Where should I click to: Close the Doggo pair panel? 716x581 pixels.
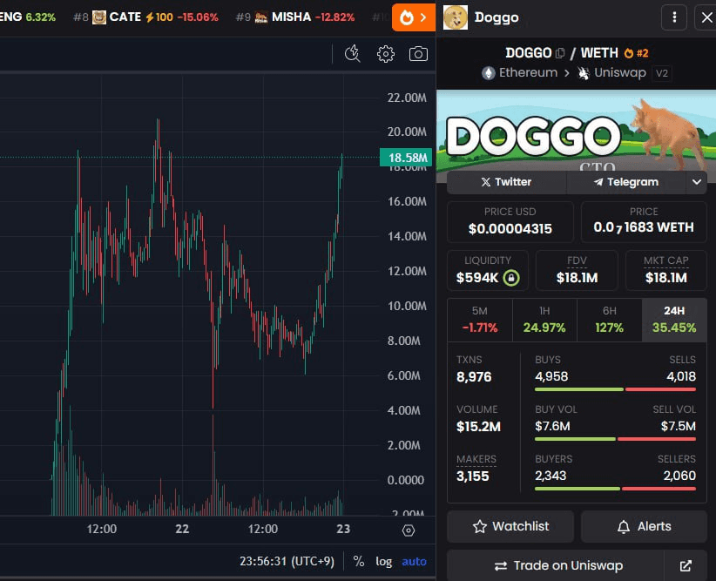click(x=706, y=17)
